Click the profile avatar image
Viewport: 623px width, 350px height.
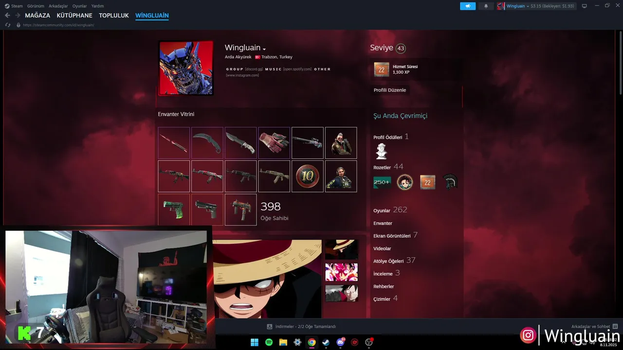point(186,68)
